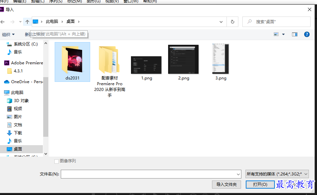This screenshot has width=317, height=195.
Task: Open the 文件名 dropdown arrow
Action: coord(238,174)
